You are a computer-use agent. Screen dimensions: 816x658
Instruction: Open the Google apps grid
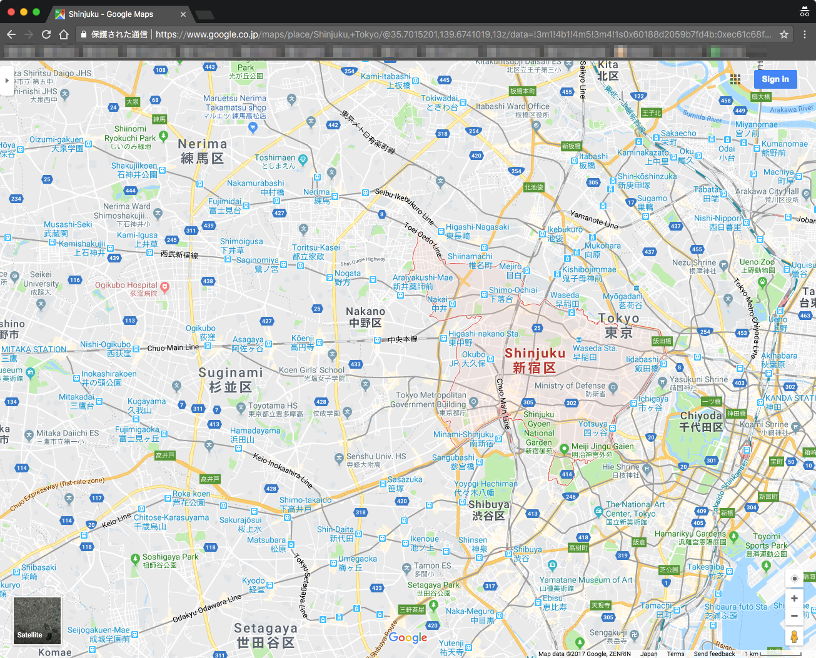click(x=735, y=79)
